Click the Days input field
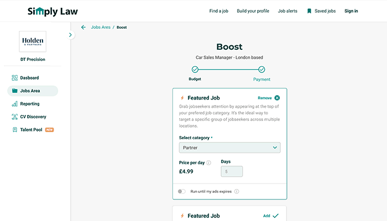Image resolution: width=387 pixels, height=221 pixels. pos(232,171)
